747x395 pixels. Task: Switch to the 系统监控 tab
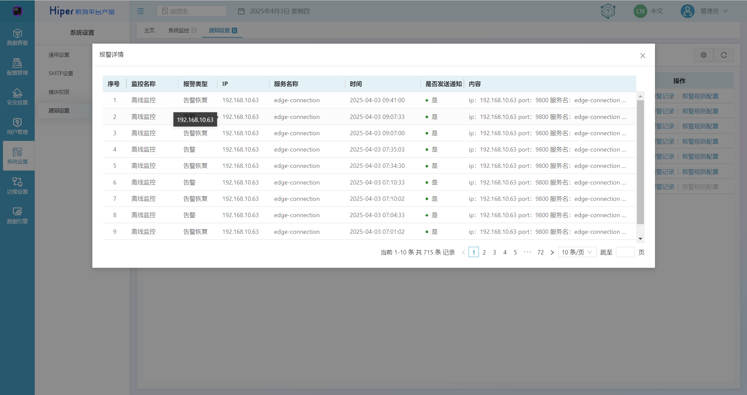point(179,31)
